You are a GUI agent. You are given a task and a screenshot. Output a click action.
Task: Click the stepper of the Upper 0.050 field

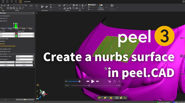[x=33, y=36]
